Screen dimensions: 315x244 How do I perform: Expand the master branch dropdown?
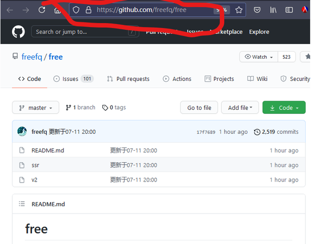[36, 108]
